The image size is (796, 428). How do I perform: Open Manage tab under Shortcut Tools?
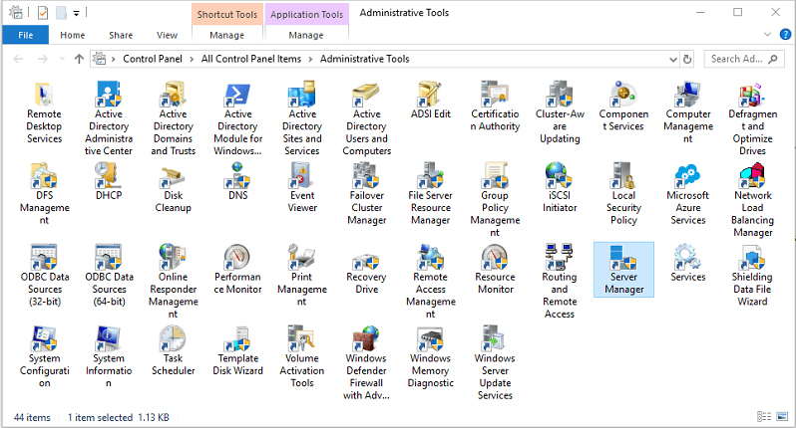coord(226,35)
